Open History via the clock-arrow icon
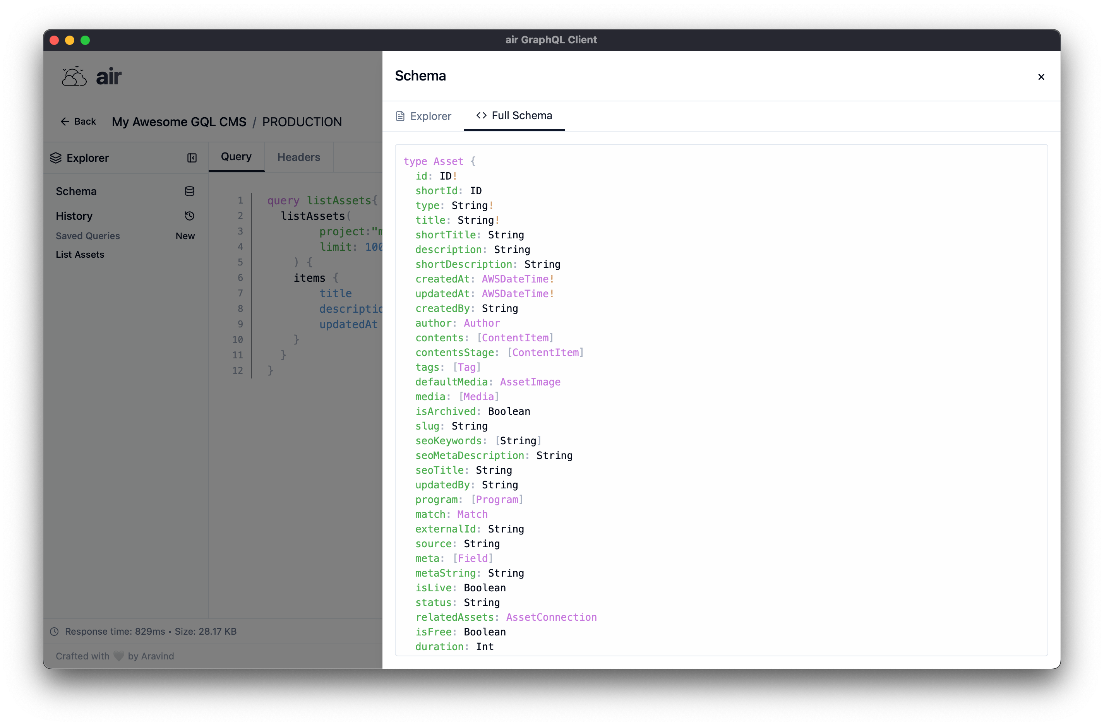Viewport: 1104px width, 726px height. (x=190, y=216)
